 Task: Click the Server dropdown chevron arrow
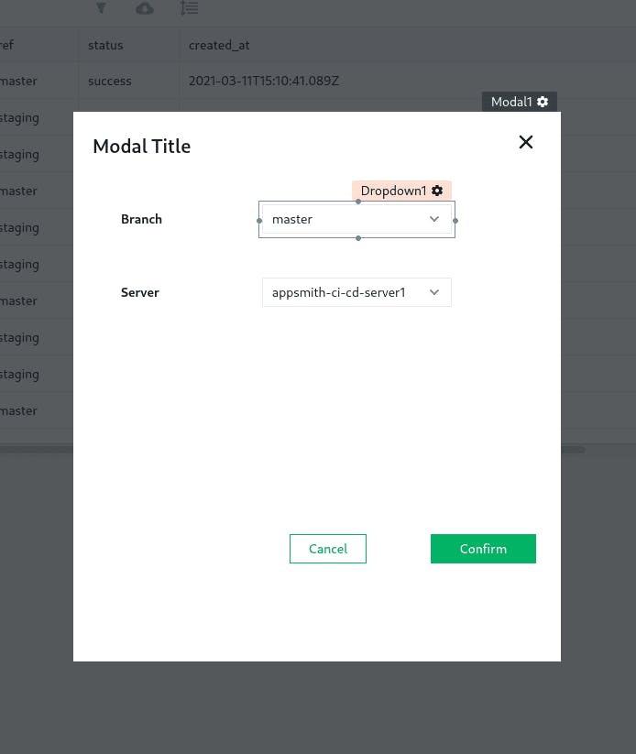point(434,292)
